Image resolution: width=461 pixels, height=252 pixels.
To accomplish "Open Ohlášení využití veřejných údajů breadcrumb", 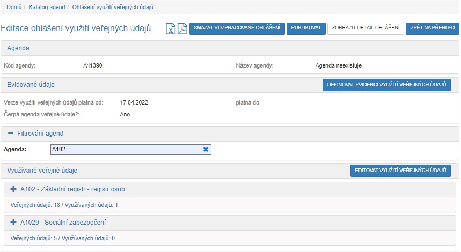I will (x=113, y=7).
